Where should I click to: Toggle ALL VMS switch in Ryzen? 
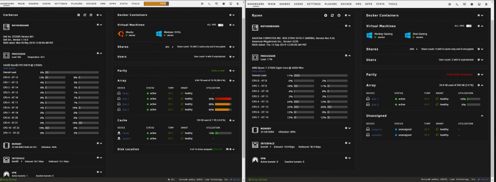pyautogui.click(x=469, y=26)
